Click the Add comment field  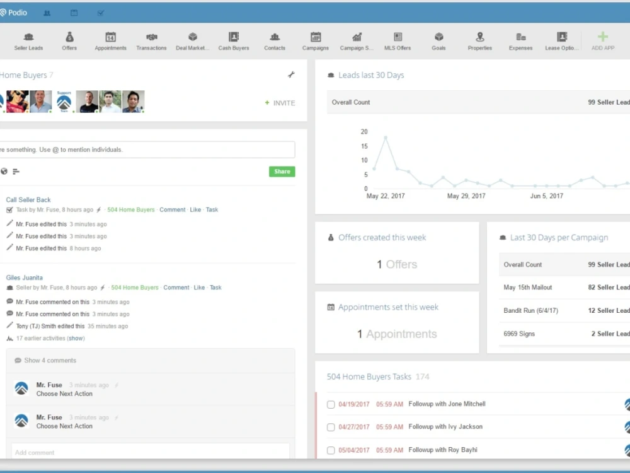151,452
